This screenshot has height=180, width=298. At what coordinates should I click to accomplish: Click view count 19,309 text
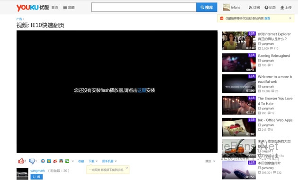click(x=266, y=91)
